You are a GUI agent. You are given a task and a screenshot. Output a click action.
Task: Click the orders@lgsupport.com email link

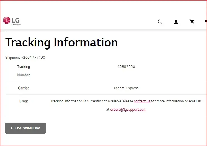[x=128, y=110]
